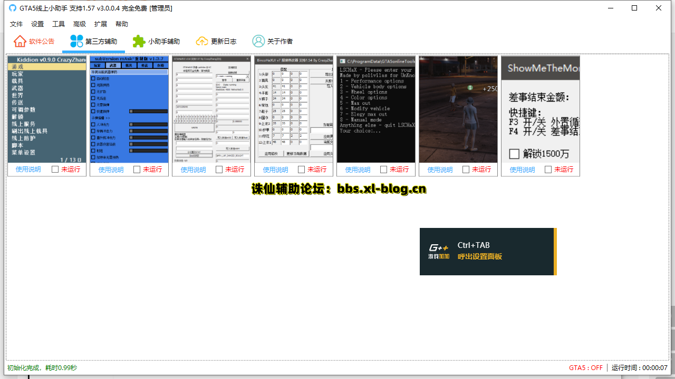Open the 关于作者 tab
Screen dimensions: 675x379
273,41
